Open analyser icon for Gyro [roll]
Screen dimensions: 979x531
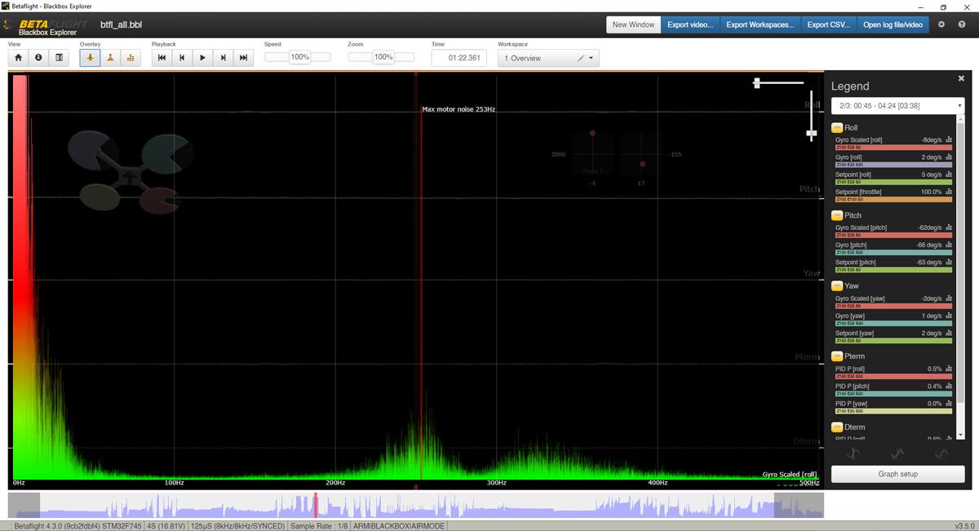pyautogui.click(x=949, y=157)
